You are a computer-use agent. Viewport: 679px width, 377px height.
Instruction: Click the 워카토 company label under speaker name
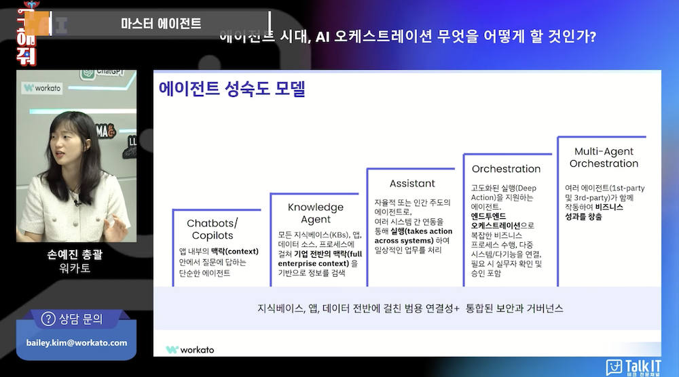click(76, 269)
